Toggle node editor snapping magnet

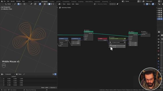pos(147,4)
